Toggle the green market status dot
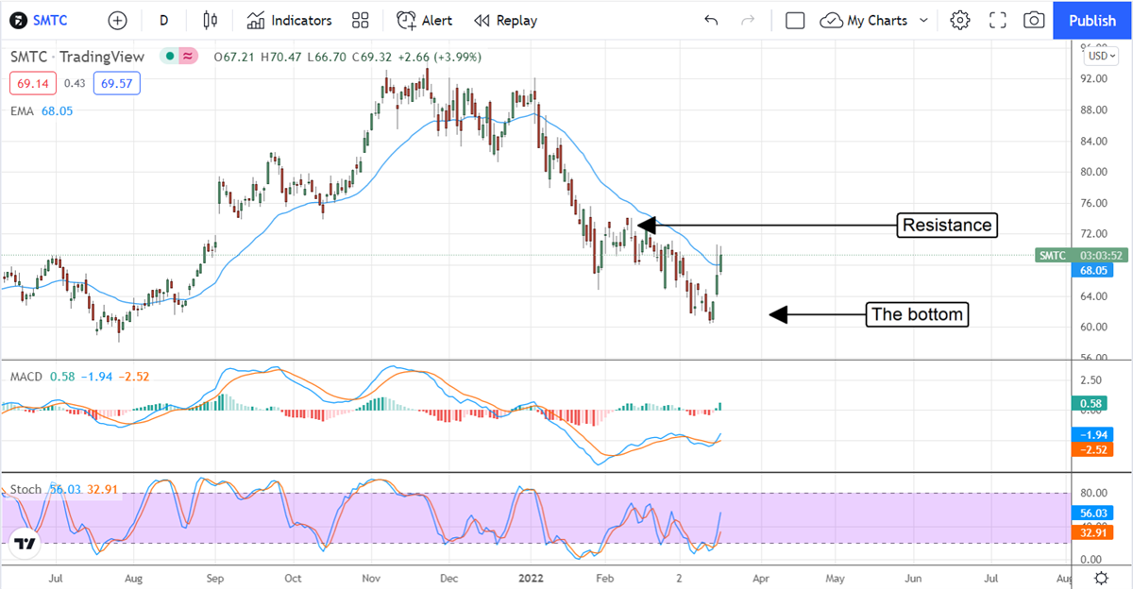The image size is (1133, 589). [x=169, y=57]
